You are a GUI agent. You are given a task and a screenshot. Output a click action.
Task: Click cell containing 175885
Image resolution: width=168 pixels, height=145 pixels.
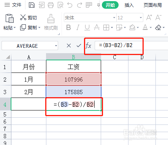(x=73, y=92)
